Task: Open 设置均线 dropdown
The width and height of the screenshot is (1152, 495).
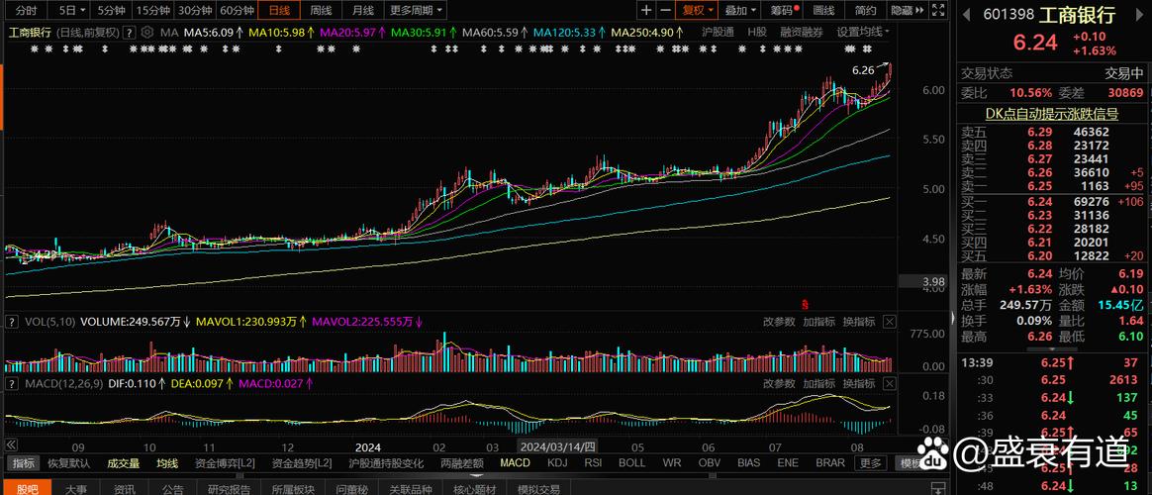Action: click(x=863, y=33)
